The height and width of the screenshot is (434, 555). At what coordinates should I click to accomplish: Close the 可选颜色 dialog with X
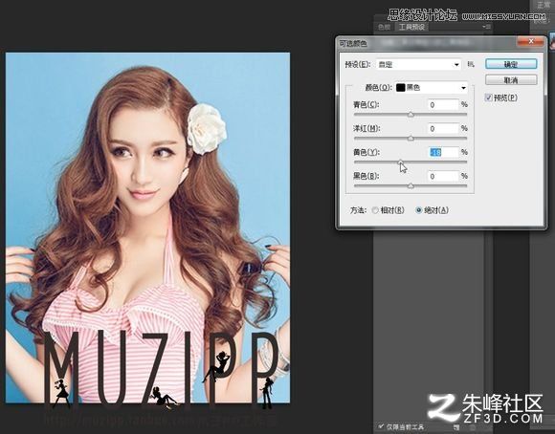pyautogui.click(x=530, y=42)
